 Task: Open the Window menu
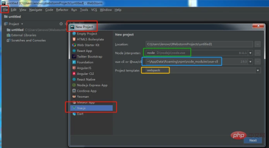coord(106,10)
